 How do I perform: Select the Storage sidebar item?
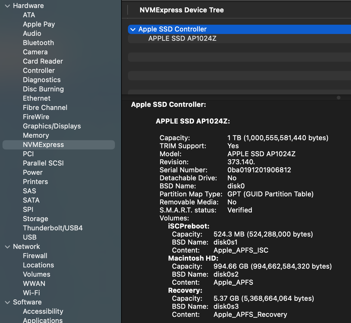tap(36, 219)
